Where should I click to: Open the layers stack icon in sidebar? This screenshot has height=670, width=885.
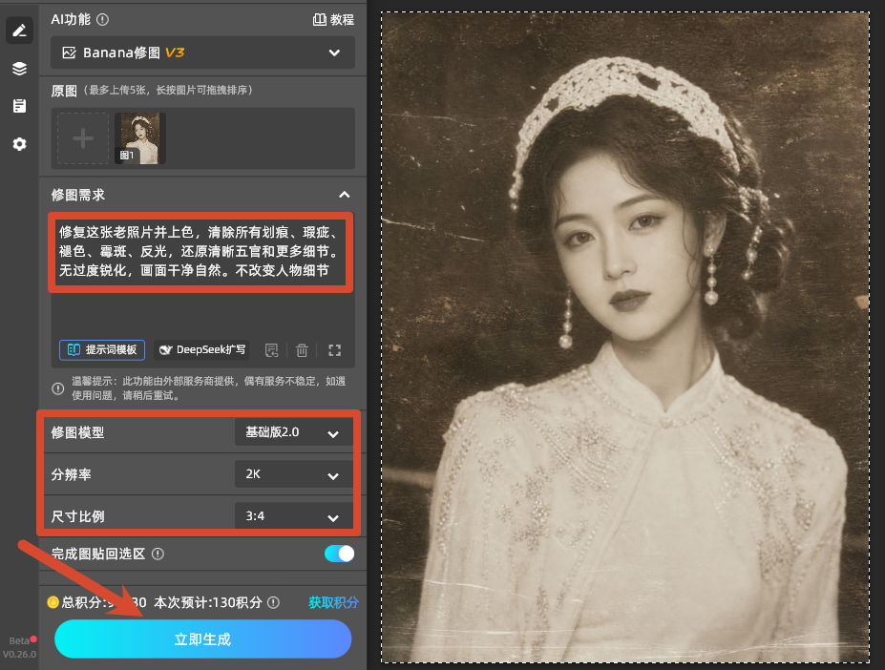click(x=19, y=69)
